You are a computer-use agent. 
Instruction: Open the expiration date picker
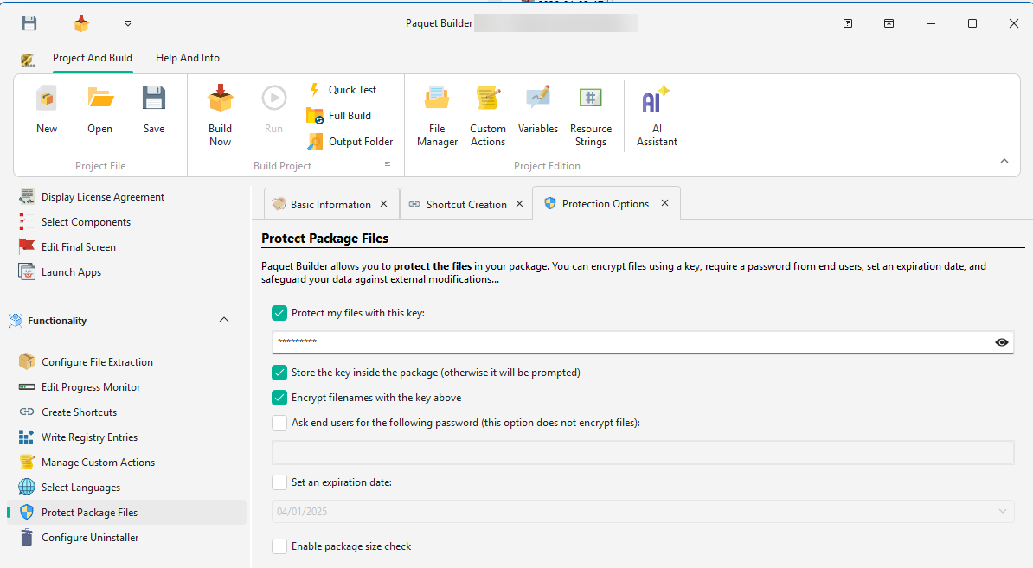(x=1002, y=511)
